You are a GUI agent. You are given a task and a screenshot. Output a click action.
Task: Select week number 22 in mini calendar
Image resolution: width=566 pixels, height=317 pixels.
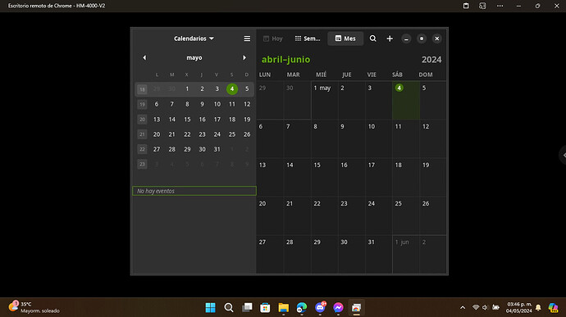pyautogui.click(x=142, y=149)
